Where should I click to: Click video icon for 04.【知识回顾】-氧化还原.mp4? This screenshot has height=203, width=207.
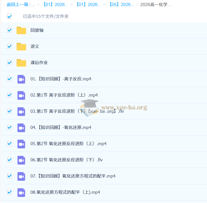point(21,128)
